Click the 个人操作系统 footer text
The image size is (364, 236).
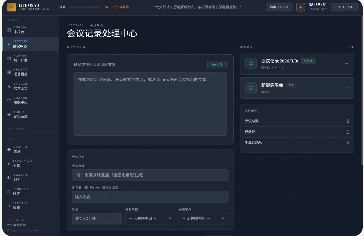pyautogui.click(x=16, y=225)
